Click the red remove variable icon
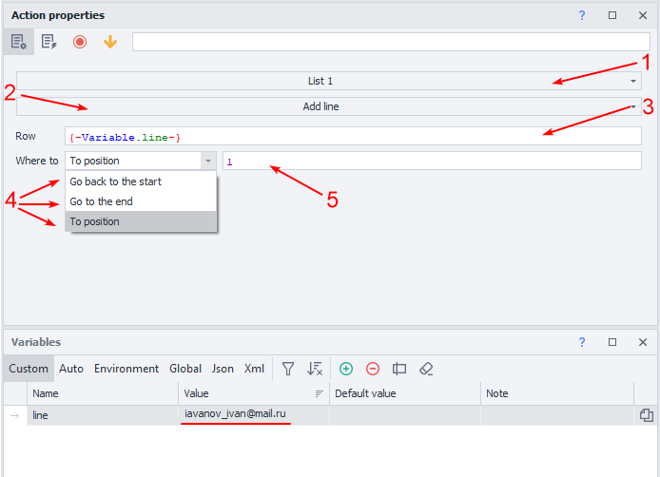This screenshot has height=477, width=660. point(373,369)
